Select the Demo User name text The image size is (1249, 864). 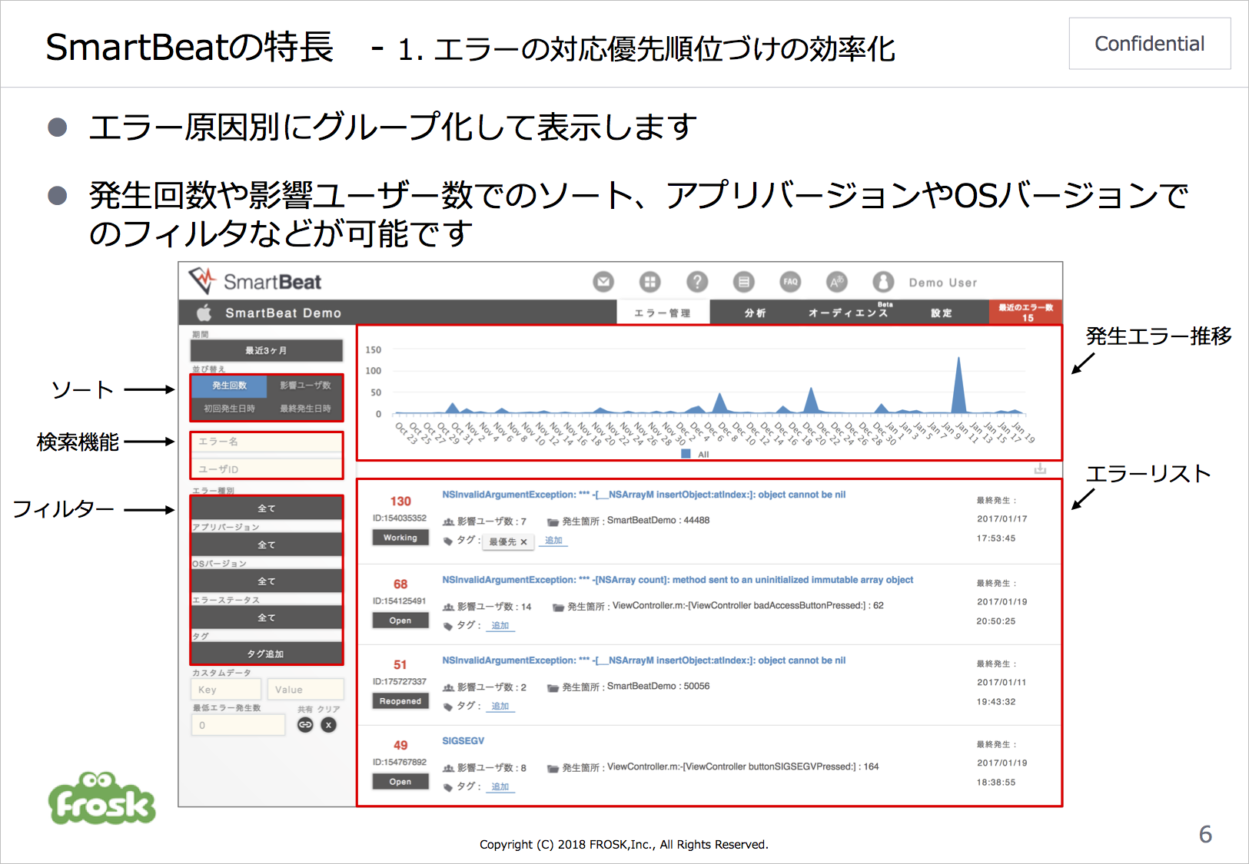tap(943, 283)
